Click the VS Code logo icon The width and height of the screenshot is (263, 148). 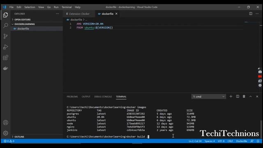tap(5, 7)
